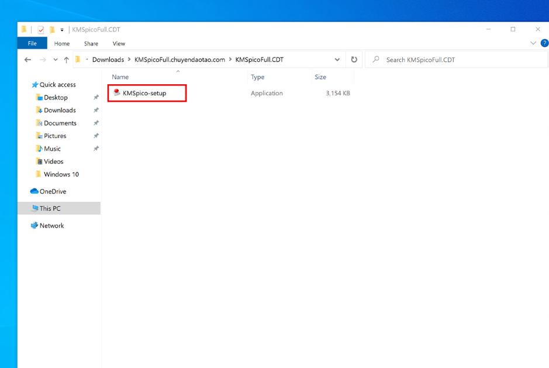The height and width of the screenshot is (368, 549).
Task: Open the Customize Quick Access Toolbar dropdown
Action: click(x=62, y=30)
